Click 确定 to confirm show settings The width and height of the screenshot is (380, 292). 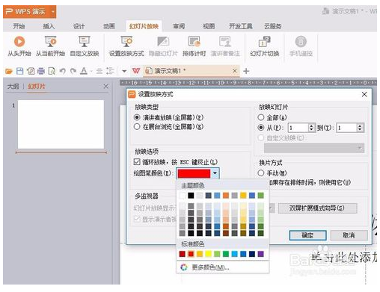click(307, 235)
